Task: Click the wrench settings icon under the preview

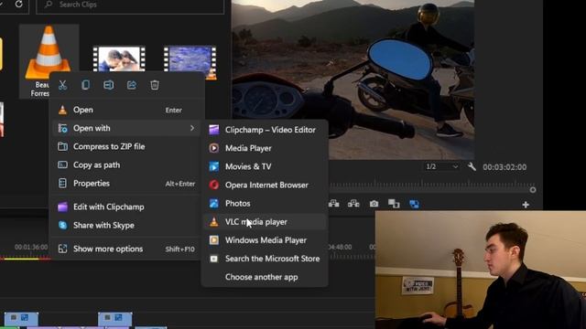Action: (472, 166)
